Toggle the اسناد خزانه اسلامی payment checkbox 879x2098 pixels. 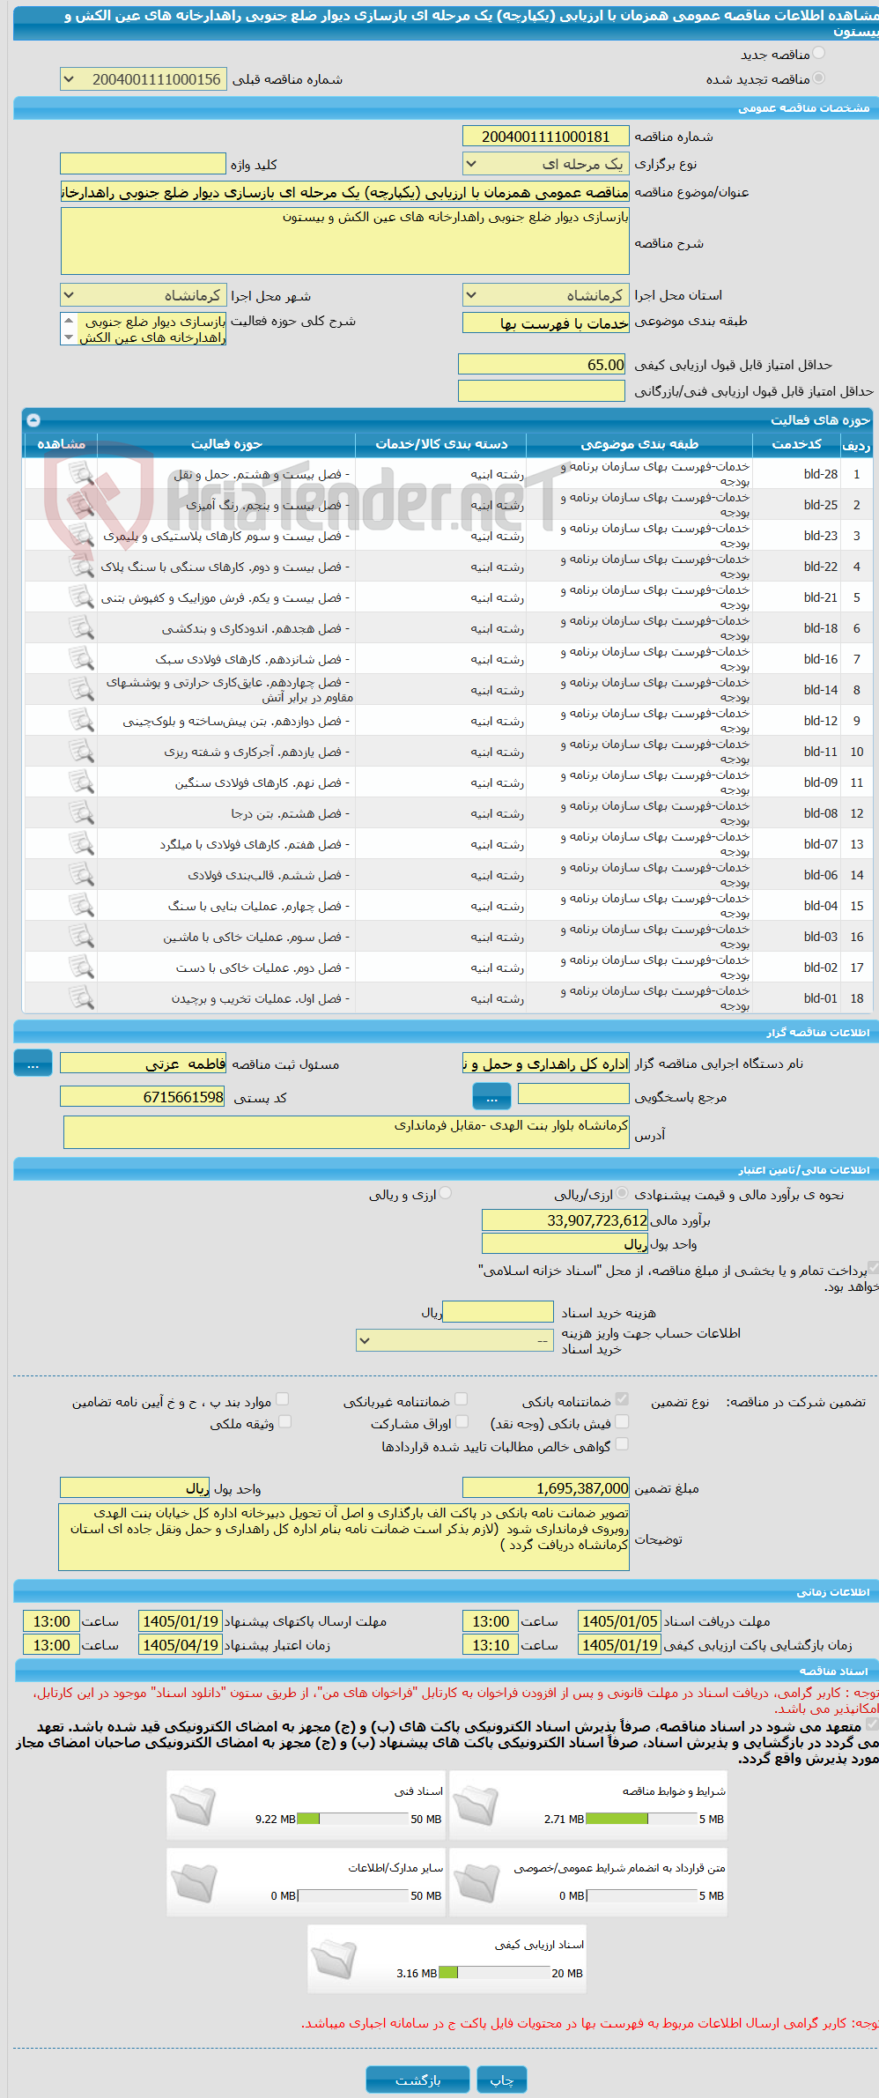[873, 1269]
